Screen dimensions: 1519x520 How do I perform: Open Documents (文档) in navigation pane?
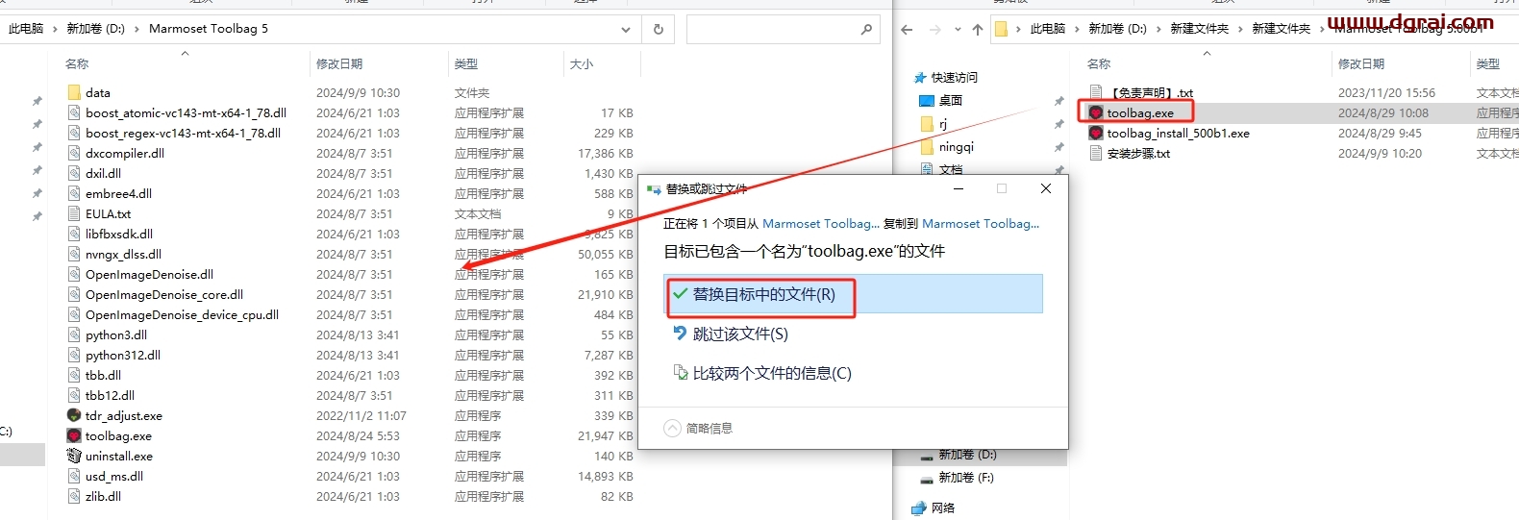941,169
